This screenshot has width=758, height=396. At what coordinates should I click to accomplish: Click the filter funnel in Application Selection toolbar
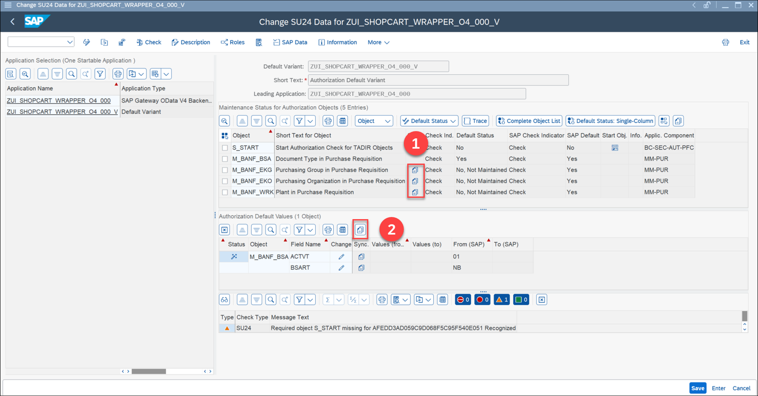point(100,74)
